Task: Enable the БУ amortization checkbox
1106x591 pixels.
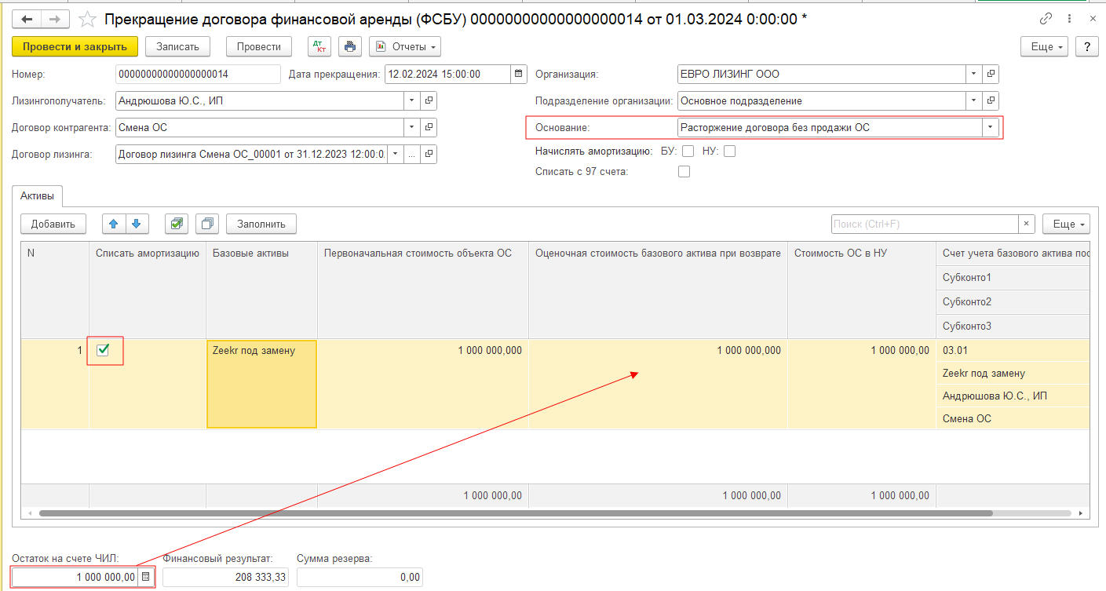Action: click(688, 151)
